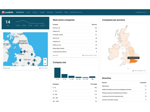Select the 501 - 1000 employees row
Image resolution: width=150 pixels, height=112 pixels.
pyautogui.click(x=75, y=101)
